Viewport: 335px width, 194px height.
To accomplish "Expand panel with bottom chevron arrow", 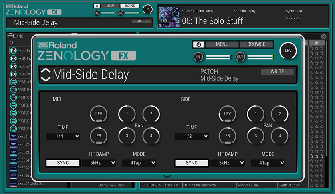I will 167,176.
